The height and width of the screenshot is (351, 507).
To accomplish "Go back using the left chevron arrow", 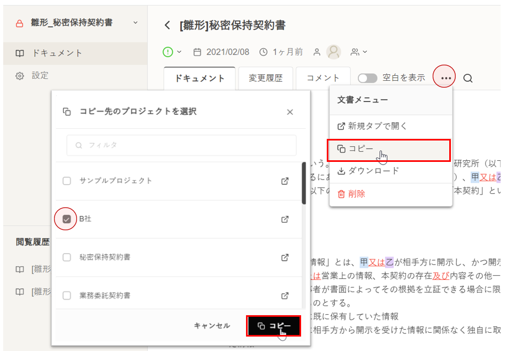I will click(167, 26).
